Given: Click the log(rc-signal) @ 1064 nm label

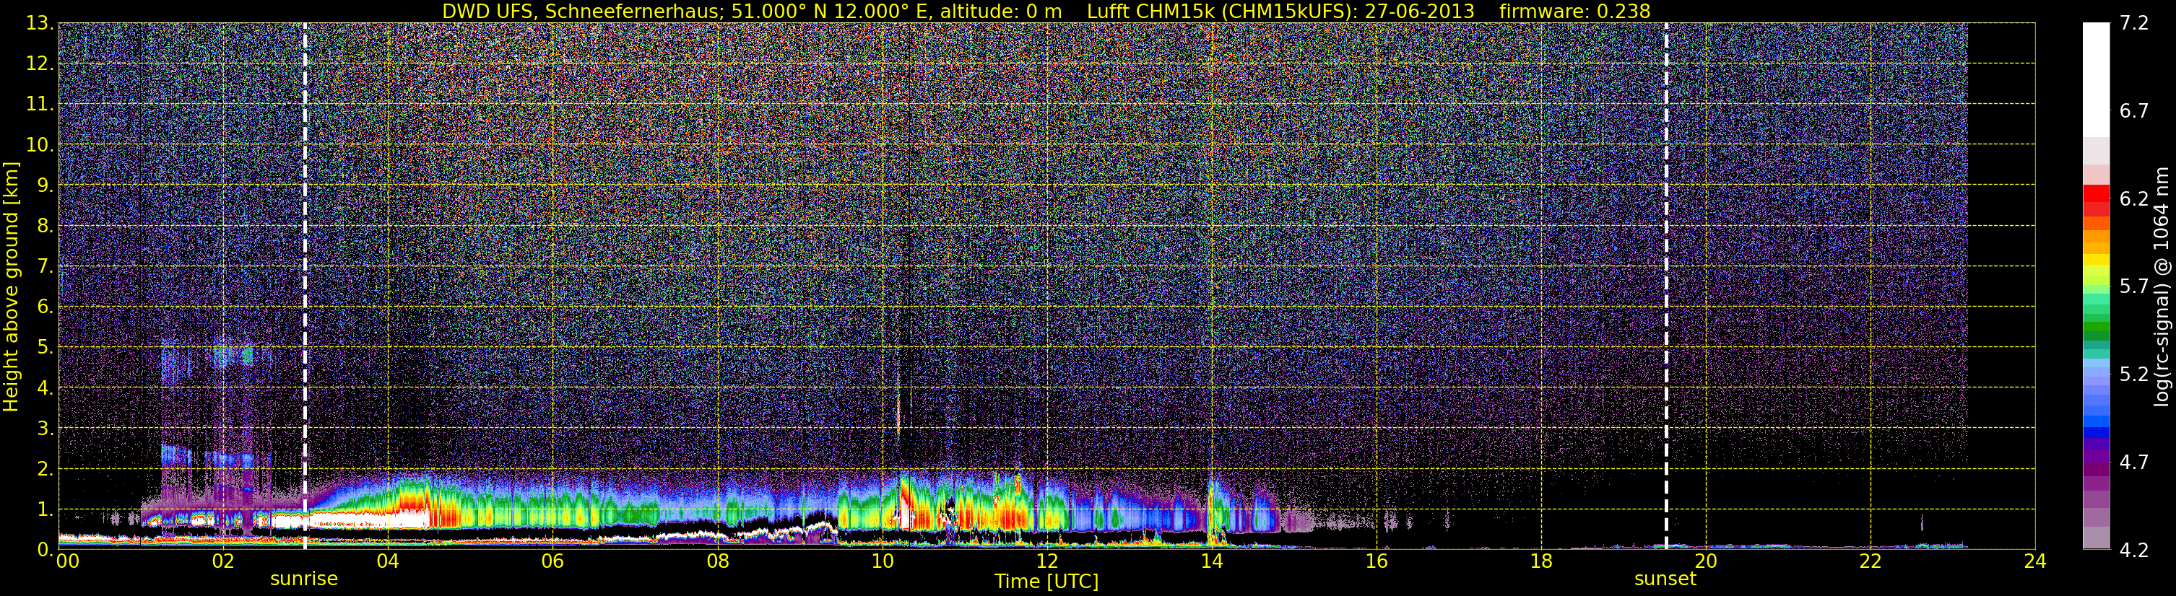Looking at the screenshot, I should 2162,286.
